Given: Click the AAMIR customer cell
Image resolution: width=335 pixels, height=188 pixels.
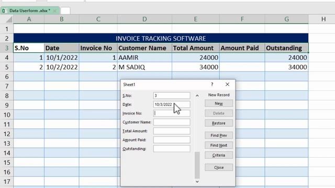Looking at the screenshot, I should pyautogui.click(x=144, y=57).
